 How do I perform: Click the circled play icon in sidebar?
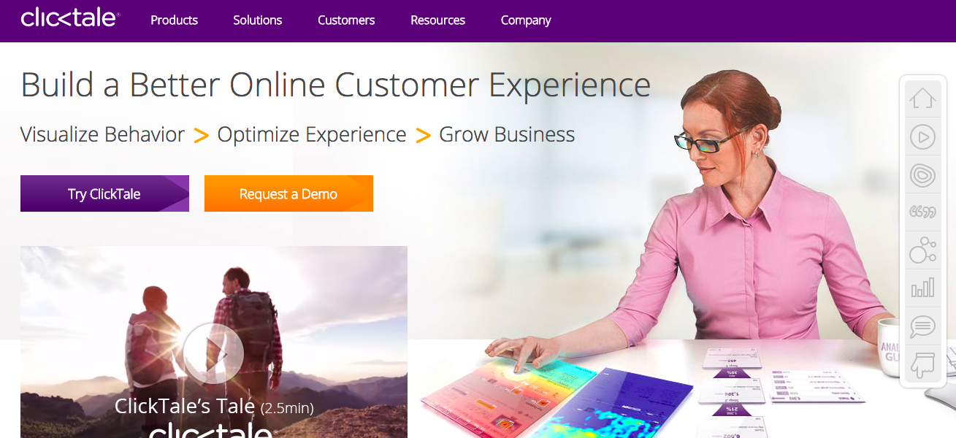922,137
